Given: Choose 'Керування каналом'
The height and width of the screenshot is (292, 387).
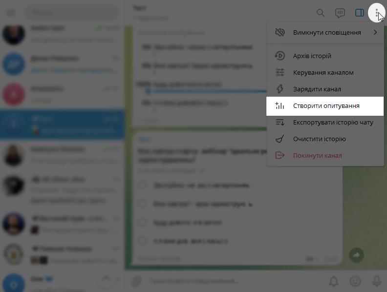Looking at the screenshot, I should pos(325,72).
